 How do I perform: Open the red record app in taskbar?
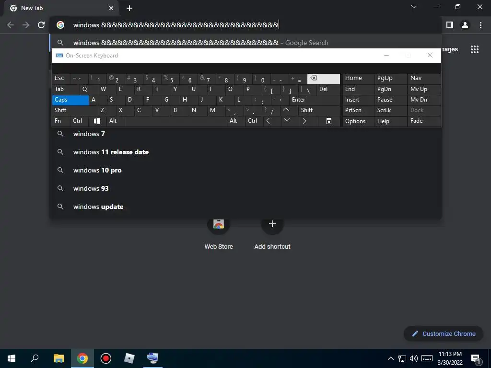coord(106,358)
